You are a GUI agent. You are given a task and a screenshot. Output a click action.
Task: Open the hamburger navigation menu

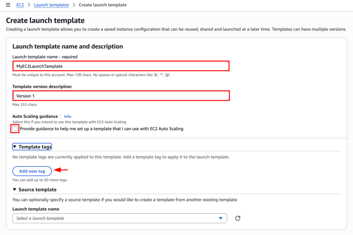pos(8,5)
